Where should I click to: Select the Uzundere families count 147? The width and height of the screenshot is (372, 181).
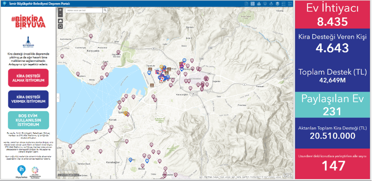click(333, 166)
